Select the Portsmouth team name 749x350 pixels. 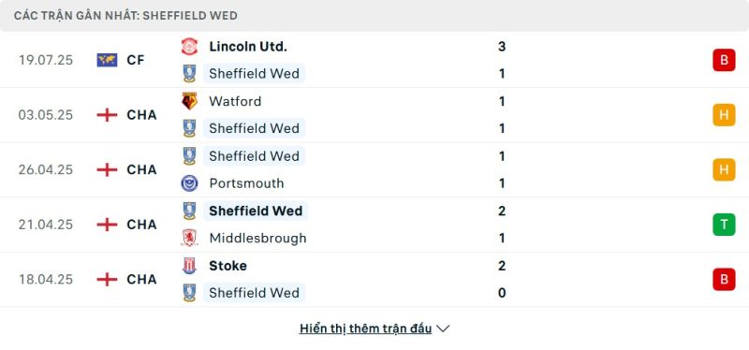(x=246, y=183)
